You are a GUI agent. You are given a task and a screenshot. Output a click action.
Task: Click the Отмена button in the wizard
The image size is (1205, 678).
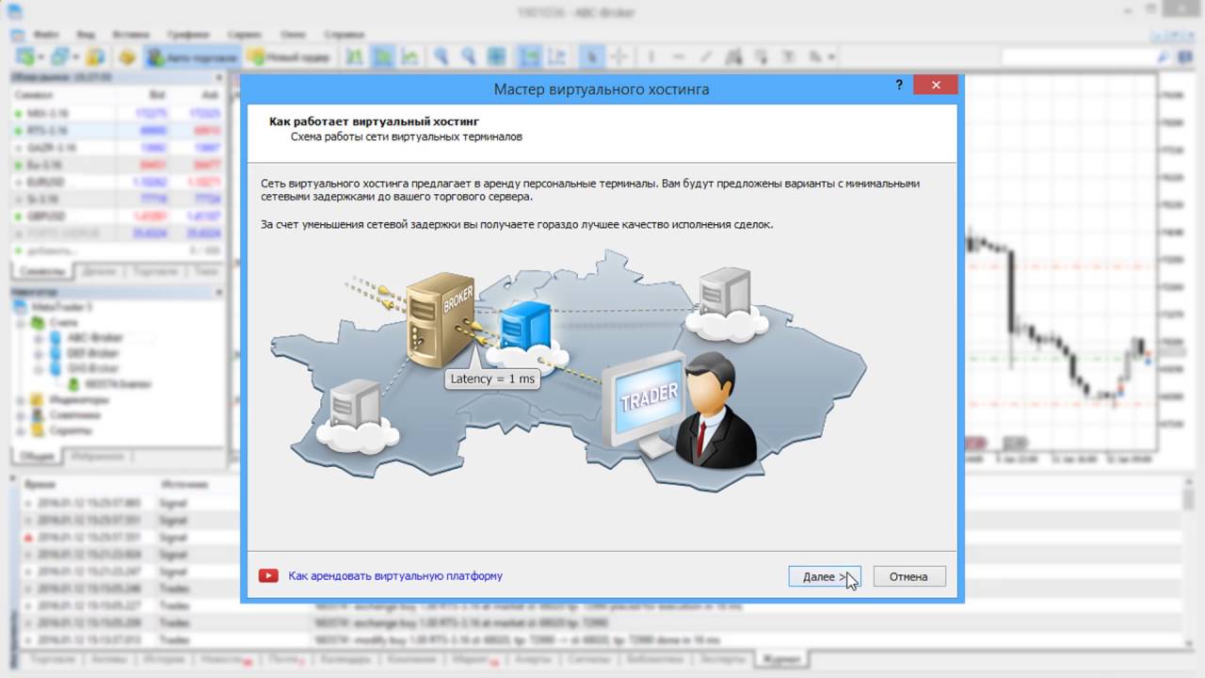tap(908, 576)
